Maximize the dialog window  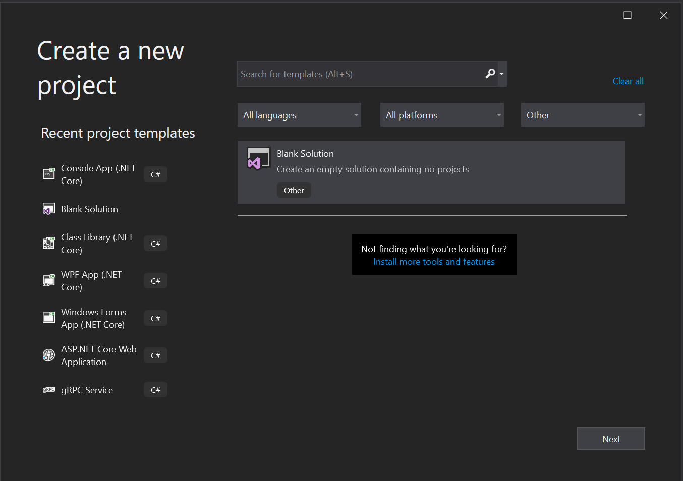click(x=628, y=15)
